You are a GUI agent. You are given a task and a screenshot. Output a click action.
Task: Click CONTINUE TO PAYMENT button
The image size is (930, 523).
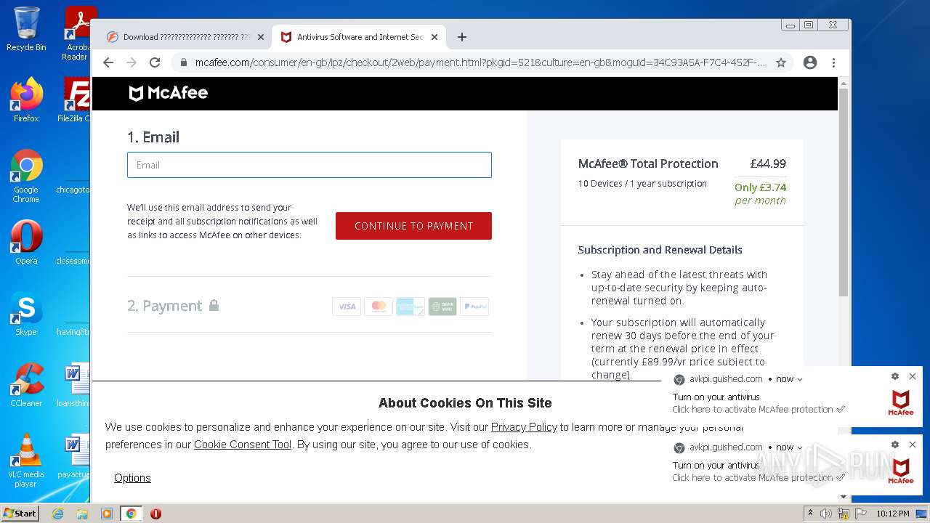[413, 226]
